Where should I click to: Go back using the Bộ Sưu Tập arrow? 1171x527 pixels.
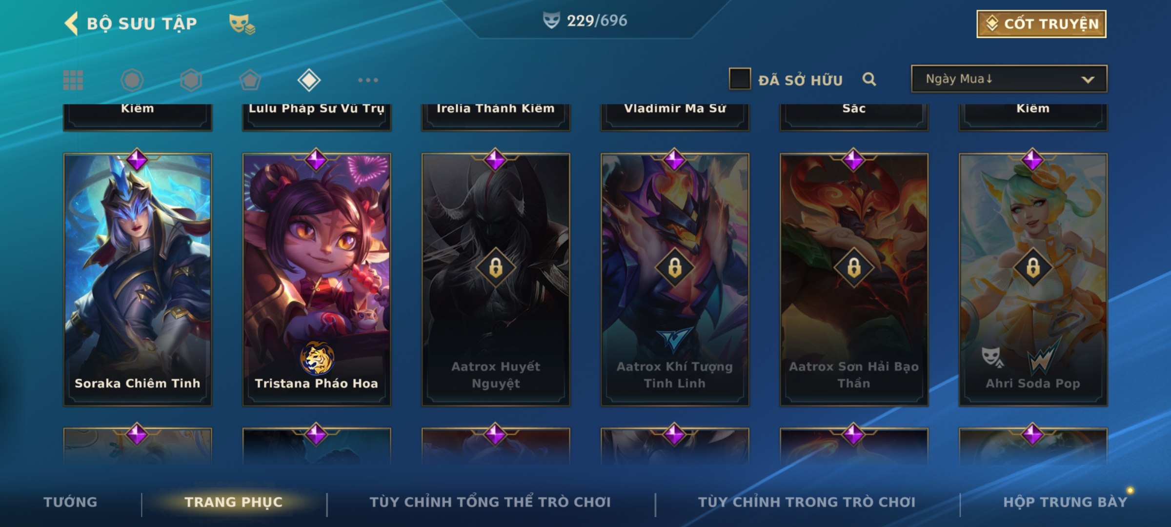71,23
